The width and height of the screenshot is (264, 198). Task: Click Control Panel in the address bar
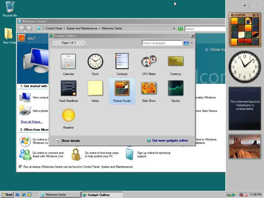point(54,28)
